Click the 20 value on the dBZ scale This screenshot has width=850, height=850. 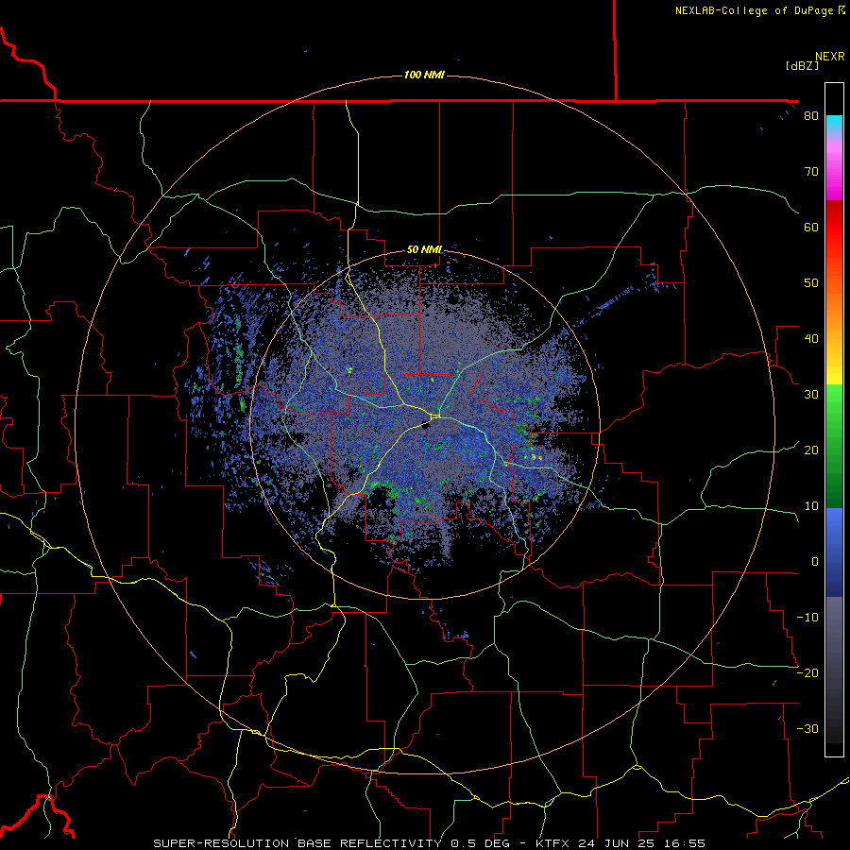[811, 450]
